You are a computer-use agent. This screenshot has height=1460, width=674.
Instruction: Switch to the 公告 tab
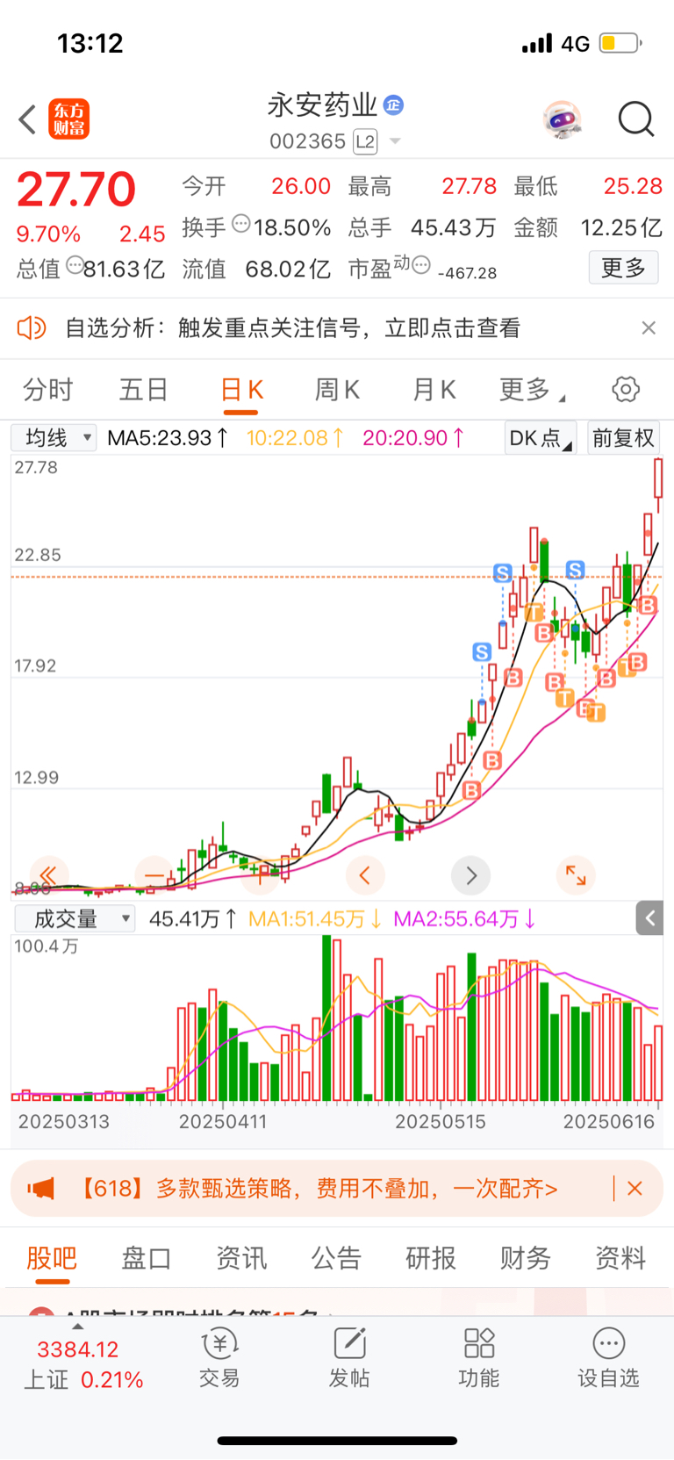pos(336,1258)
